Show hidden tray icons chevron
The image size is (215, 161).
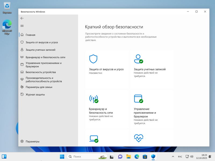173,156
